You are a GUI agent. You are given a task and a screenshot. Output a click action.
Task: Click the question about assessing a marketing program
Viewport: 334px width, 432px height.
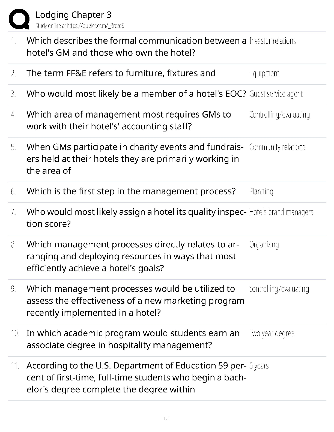click(x=135, y=301)
